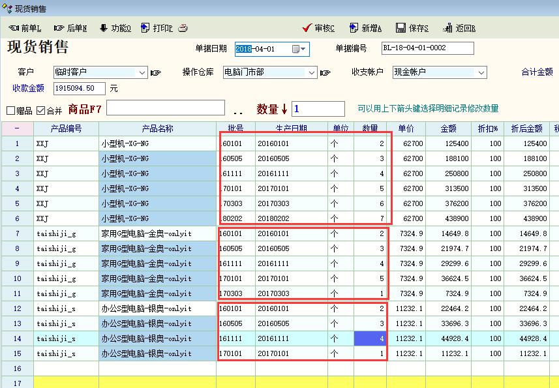Image resolution: width=559 pixels, height=388 pixels.
Task: Open the 功能 function menu
Action: point(115,28)
